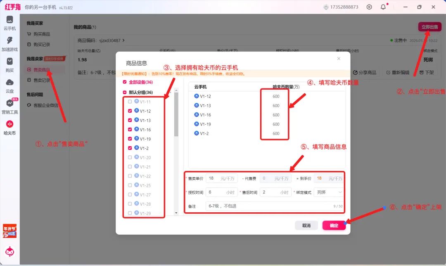The height and width of the screenshot is (266, 446).
Task: Click the 代售费 disabled field
Action: click(275, 178)
